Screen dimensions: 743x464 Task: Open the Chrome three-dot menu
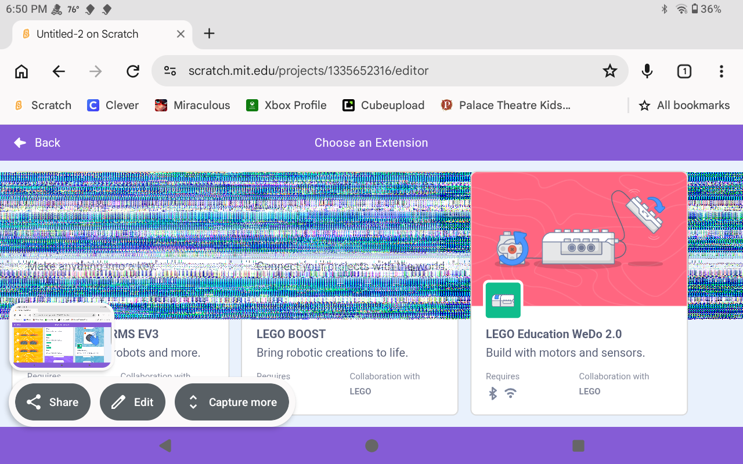click(x=722, y=71)
